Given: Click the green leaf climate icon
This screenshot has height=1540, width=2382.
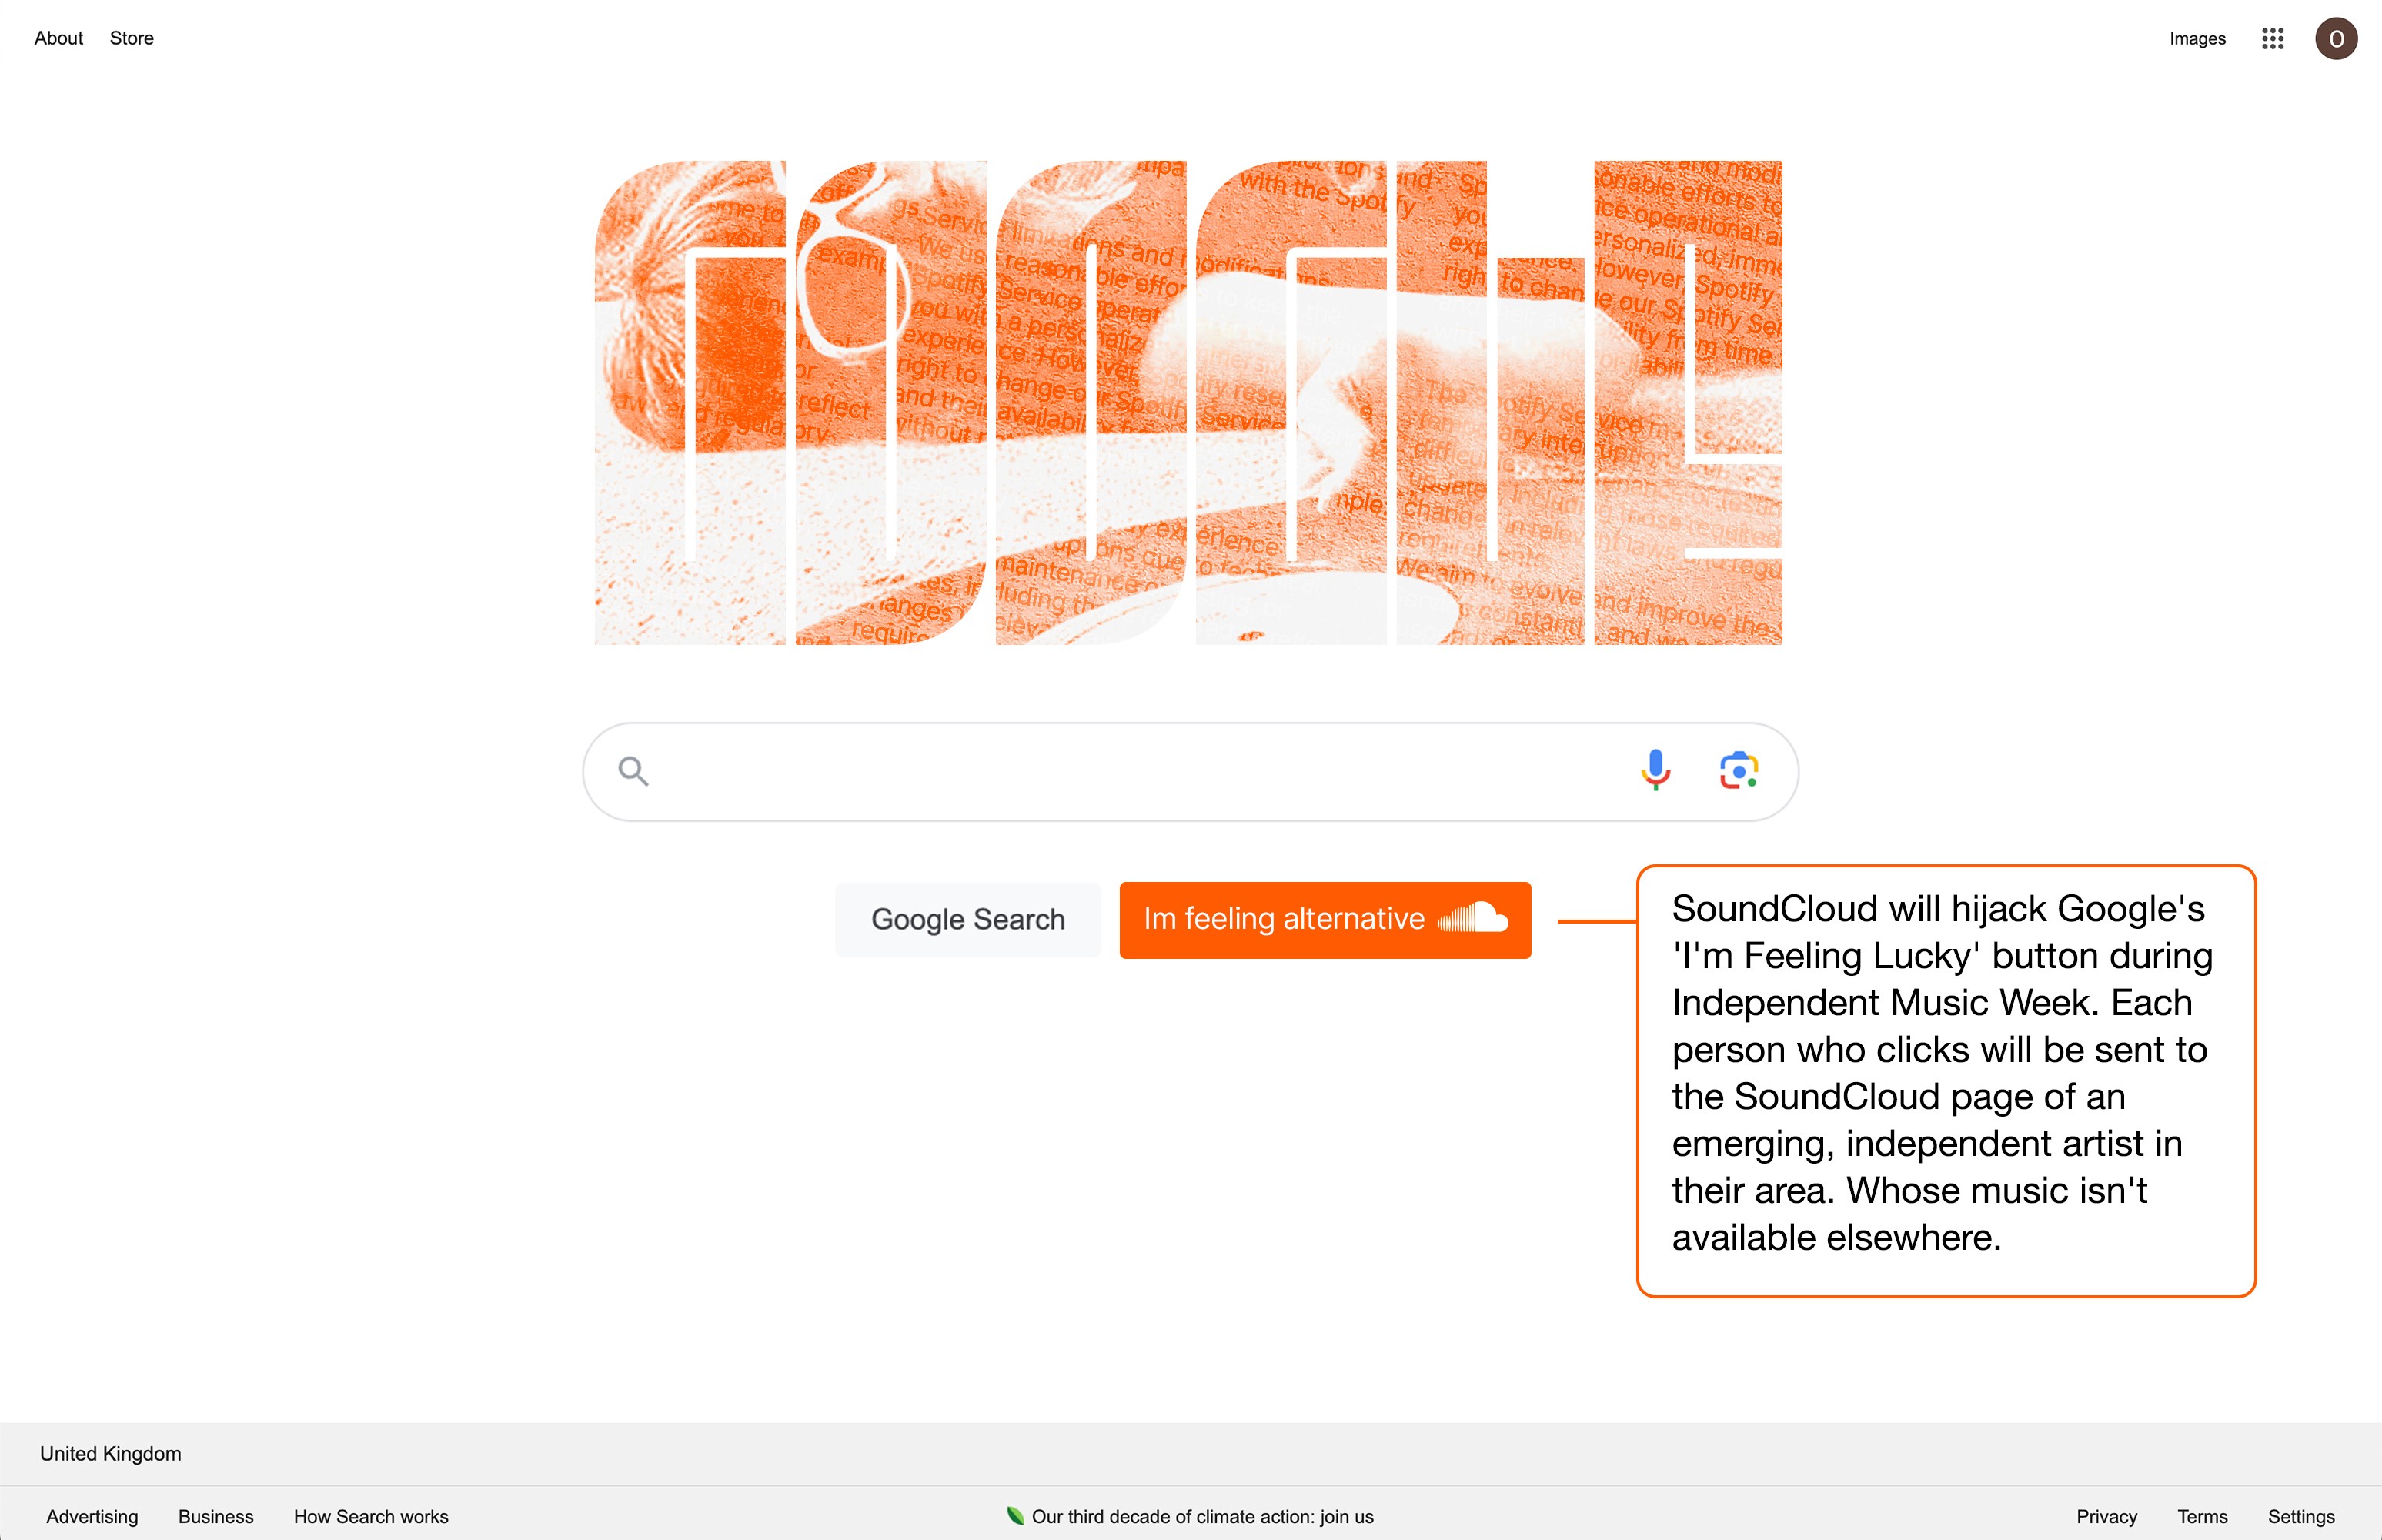Looking at the screenshot, I should pyautogui.click(x=1015, y=1516).
